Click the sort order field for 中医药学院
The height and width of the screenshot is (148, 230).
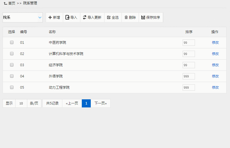(x=189, y=43)
